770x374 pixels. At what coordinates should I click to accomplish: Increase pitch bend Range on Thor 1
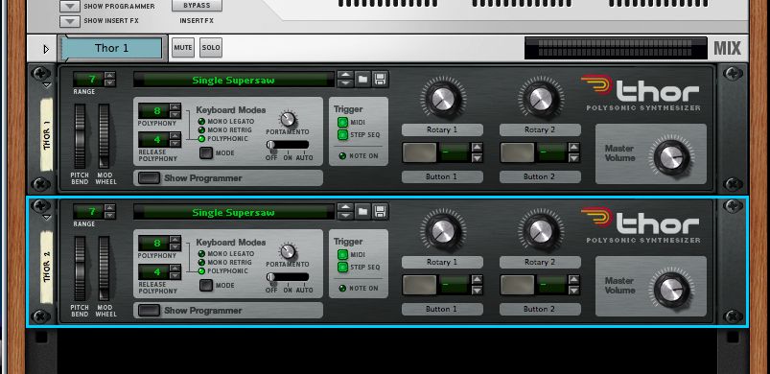(109, 75)
